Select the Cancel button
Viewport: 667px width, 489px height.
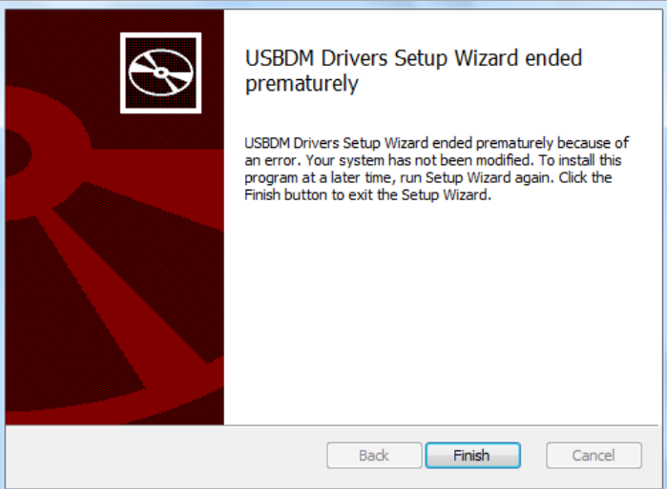pos(594,456)
